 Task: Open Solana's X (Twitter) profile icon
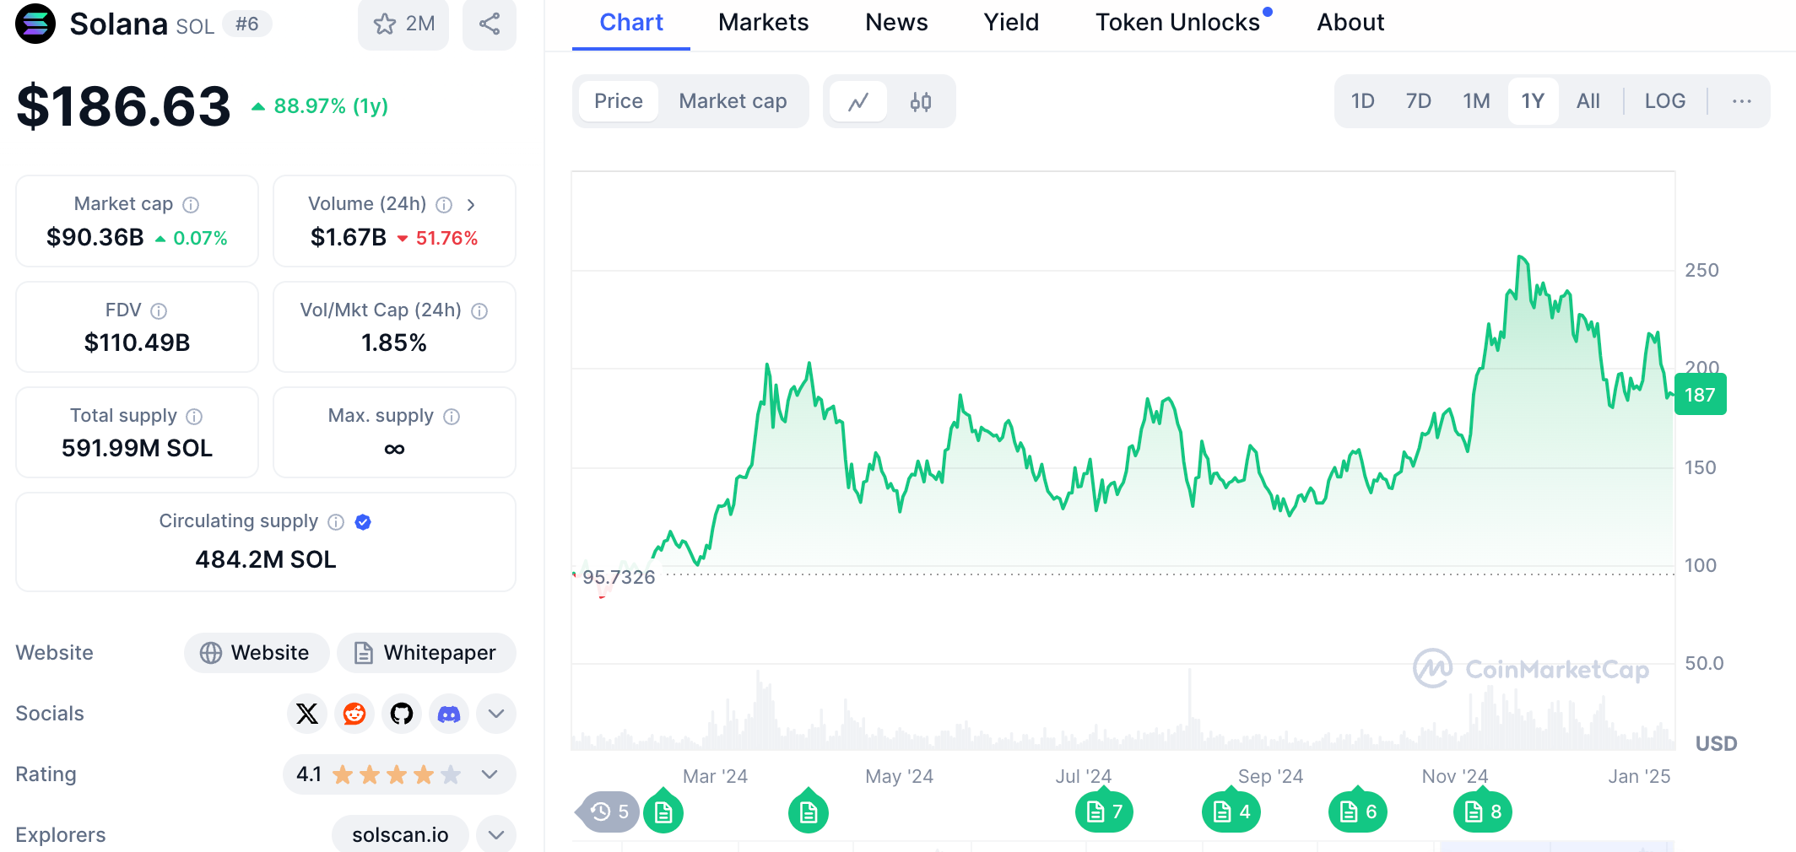pos(306,713)
